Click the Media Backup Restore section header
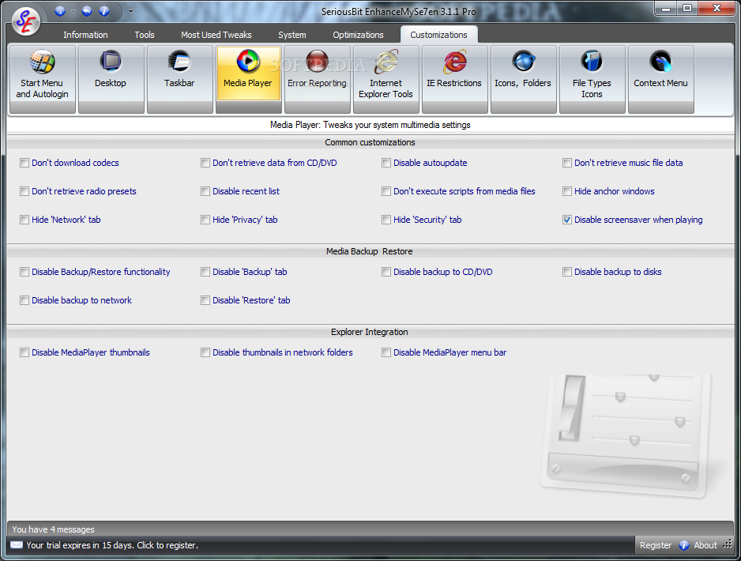Image resolution: width=741 pixels, height=561 pixels. 370,251
